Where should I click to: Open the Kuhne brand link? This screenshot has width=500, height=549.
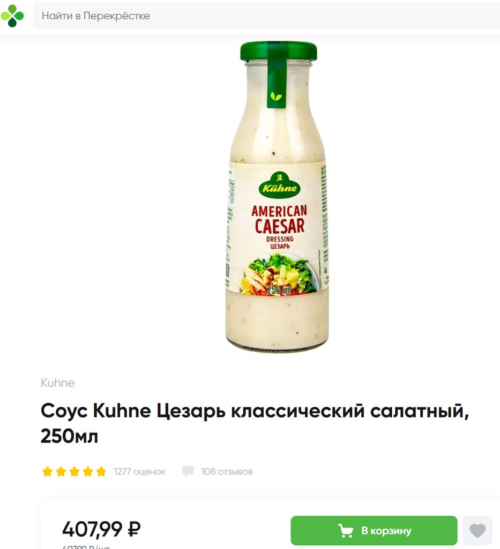[x=57, y=383]
